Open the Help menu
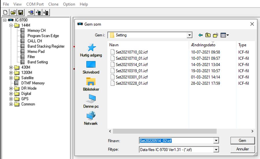This screenshot has width=260, height=159. [x=84, y=4]
